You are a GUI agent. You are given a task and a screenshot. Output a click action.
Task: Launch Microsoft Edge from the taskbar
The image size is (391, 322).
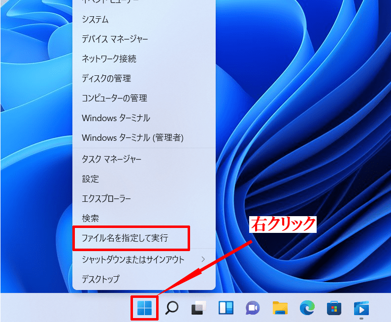307,308
